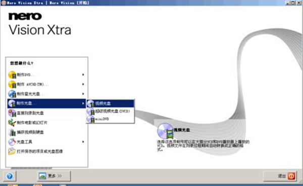Expand the 光盘工具 submenu arrow

click(x=83, y=142)
